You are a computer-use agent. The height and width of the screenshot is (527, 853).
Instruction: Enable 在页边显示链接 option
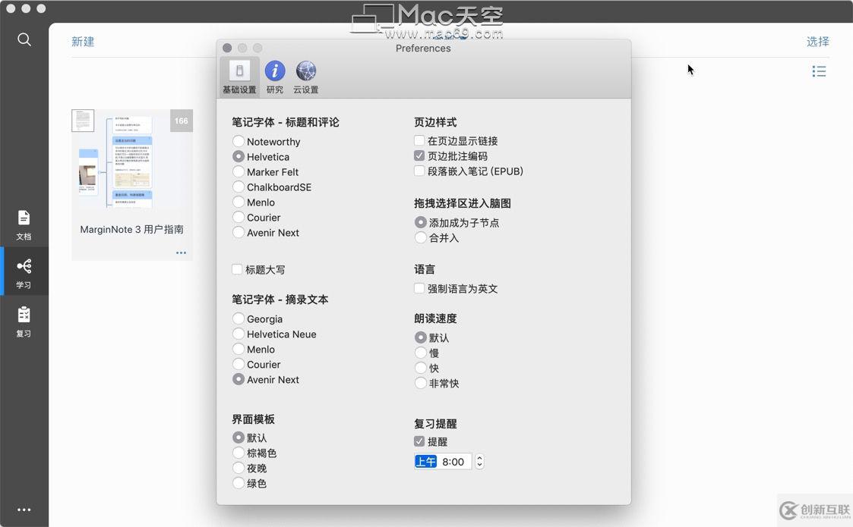point(419,140)
